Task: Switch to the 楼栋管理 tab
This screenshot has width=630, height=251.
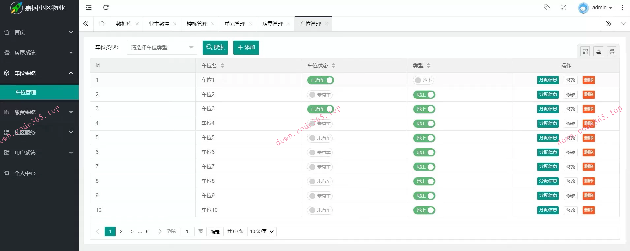Action: pyautogui.click(x=197, y=24)
